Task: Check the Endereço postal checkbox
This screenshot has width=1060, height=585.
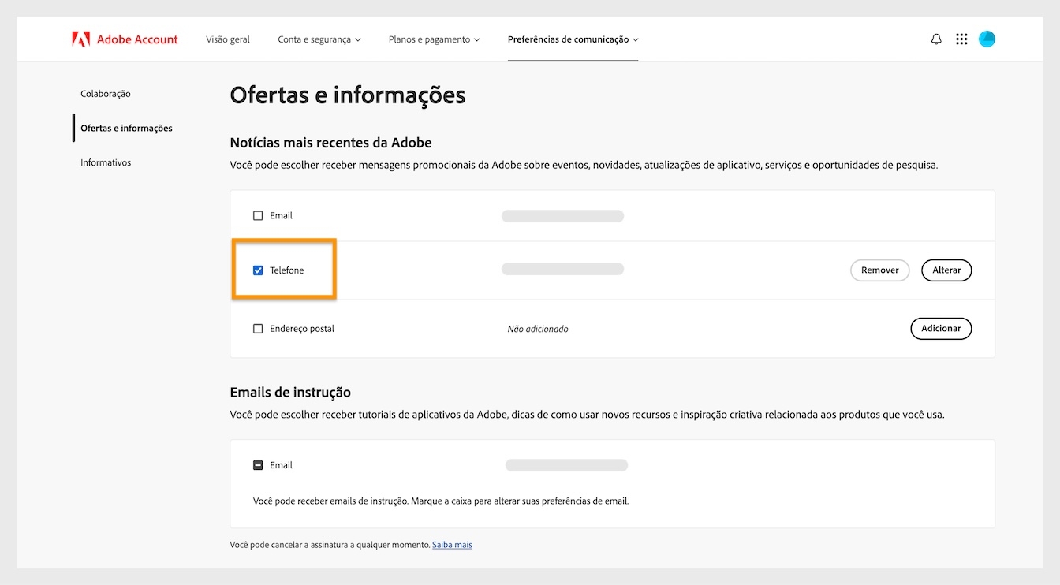Action: (258, 328)
